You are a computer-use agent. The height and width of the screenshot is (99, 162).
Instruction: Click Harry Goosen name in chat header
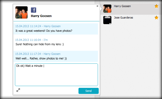[x=41, y=16]
